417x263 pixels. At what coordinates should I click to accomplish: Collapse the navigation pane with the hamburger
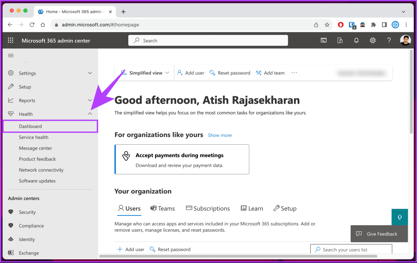11,56
